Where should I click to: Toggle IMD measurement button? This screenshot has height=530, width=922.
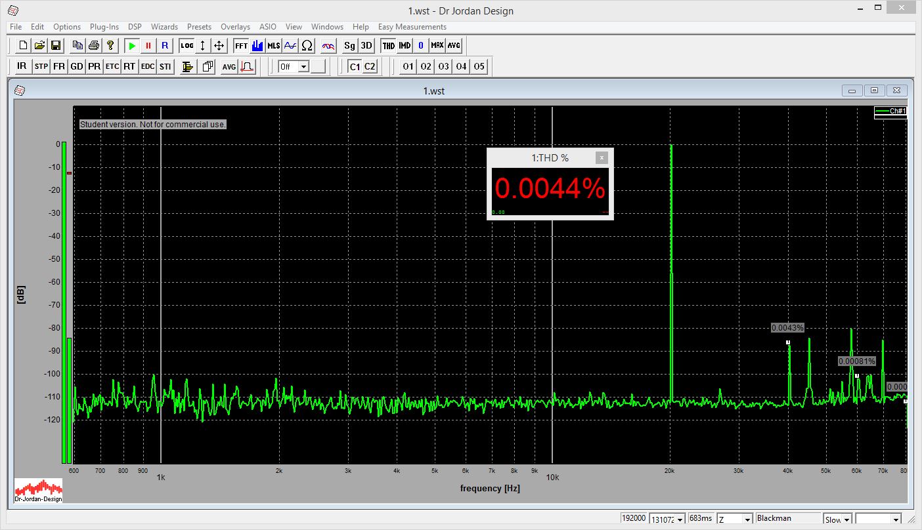tap(405, 46)
